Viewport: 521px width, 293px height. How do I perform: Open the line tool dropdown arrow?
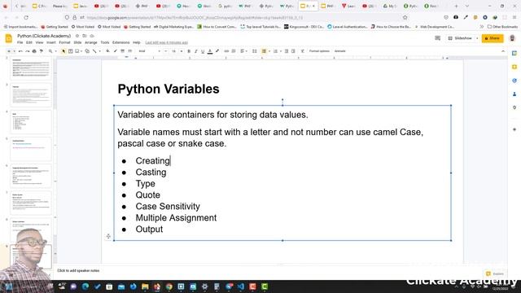tap(99, 51)
